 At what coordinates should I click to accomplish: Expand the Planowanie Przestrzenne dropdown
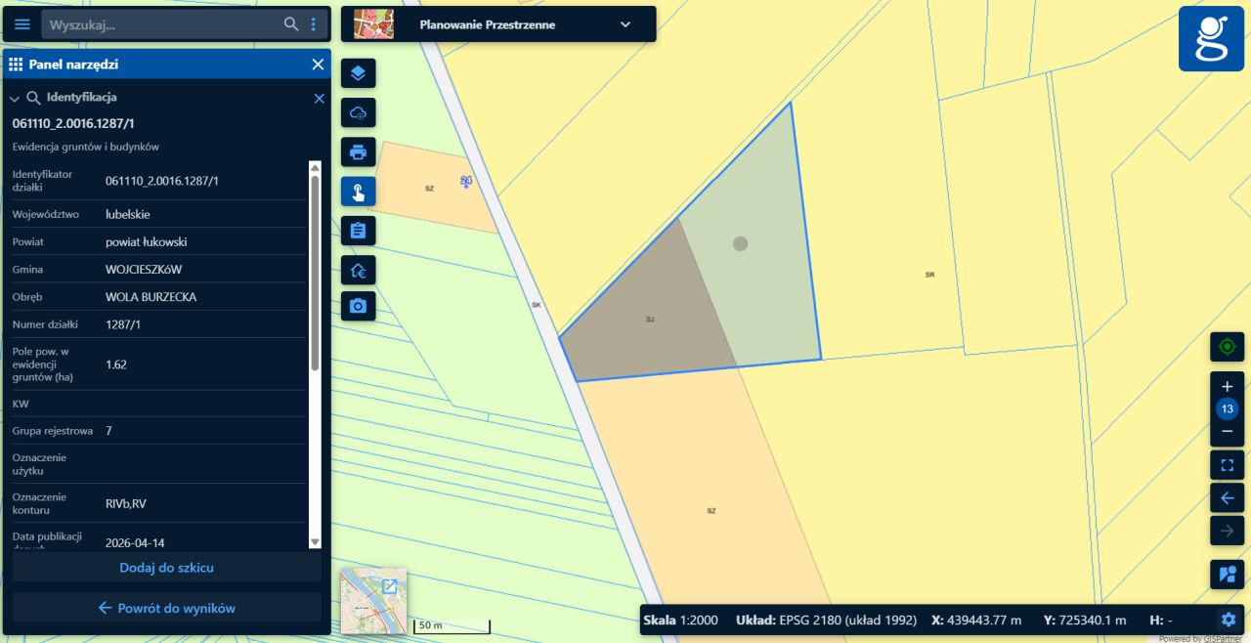click(625, 25)
